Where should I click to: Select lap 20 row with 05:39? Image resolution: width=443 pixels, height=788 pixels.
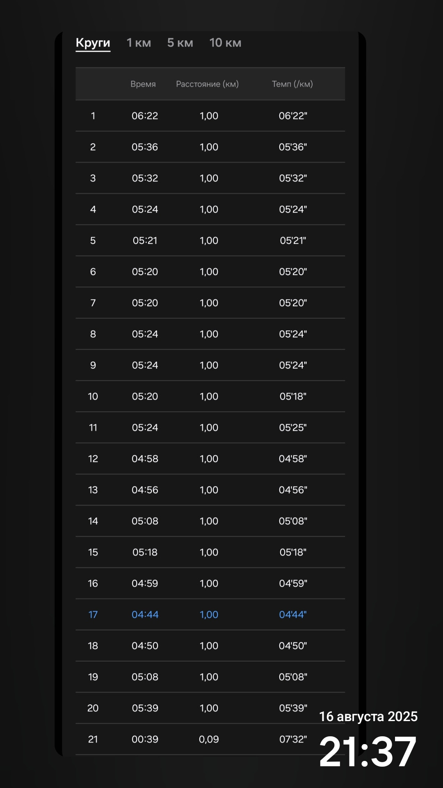tap(210, 708)
